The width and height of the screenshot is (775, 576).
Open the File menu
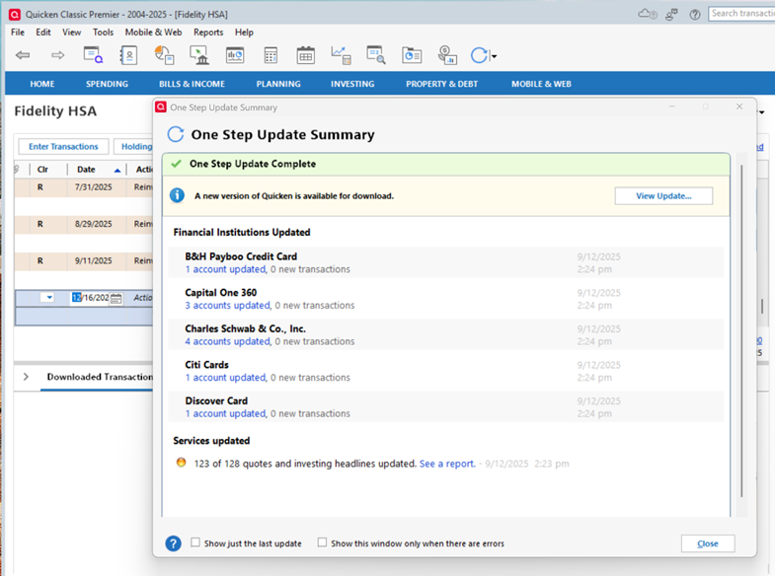point(18,33)
